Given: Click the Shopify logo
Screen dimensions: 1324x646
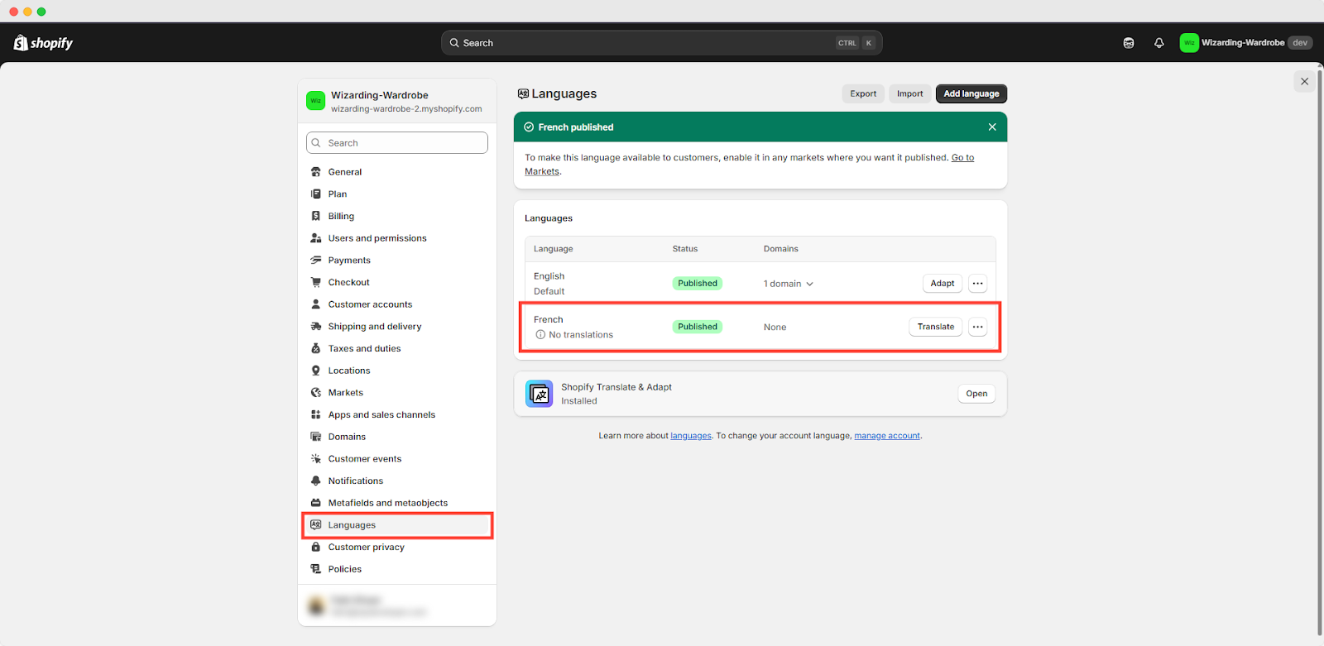Looking at the screenshot, I should point(43,43).
